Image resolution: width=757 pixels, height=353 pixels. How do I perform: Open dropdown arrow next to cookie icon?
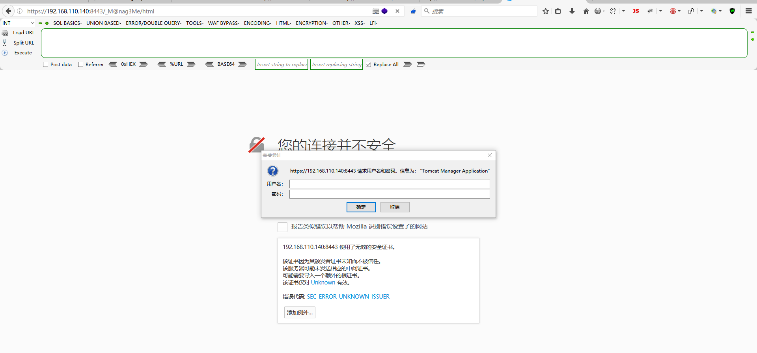(623, 11)
